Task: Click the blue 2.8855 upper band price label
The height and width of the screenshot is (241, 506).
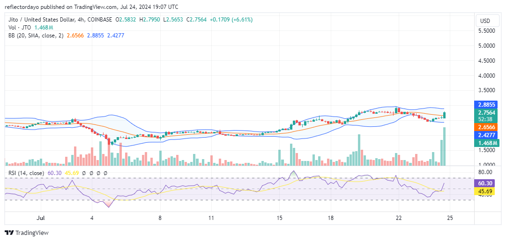Action: point(487,104)
